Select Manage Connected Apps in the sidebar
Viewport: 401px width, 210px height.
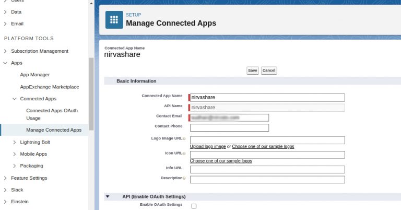(x=54, y=130)
